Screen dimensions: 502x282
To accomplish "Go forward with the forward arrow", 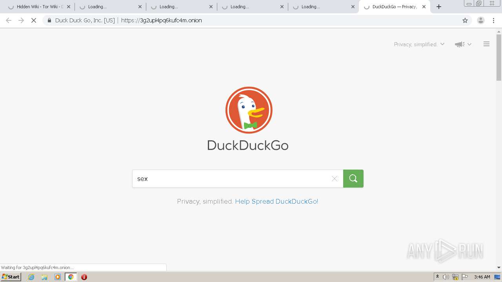I will click(21, 20).
